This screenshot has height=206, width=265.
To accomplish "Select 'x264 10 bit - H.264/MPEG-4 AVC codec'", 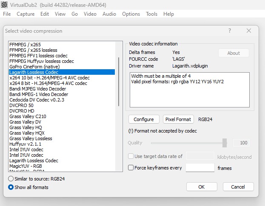I will pyautogui.click(x=62, y=78).
